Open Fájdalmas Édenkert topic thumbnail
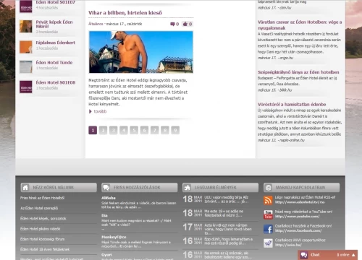 pos(26,47)
